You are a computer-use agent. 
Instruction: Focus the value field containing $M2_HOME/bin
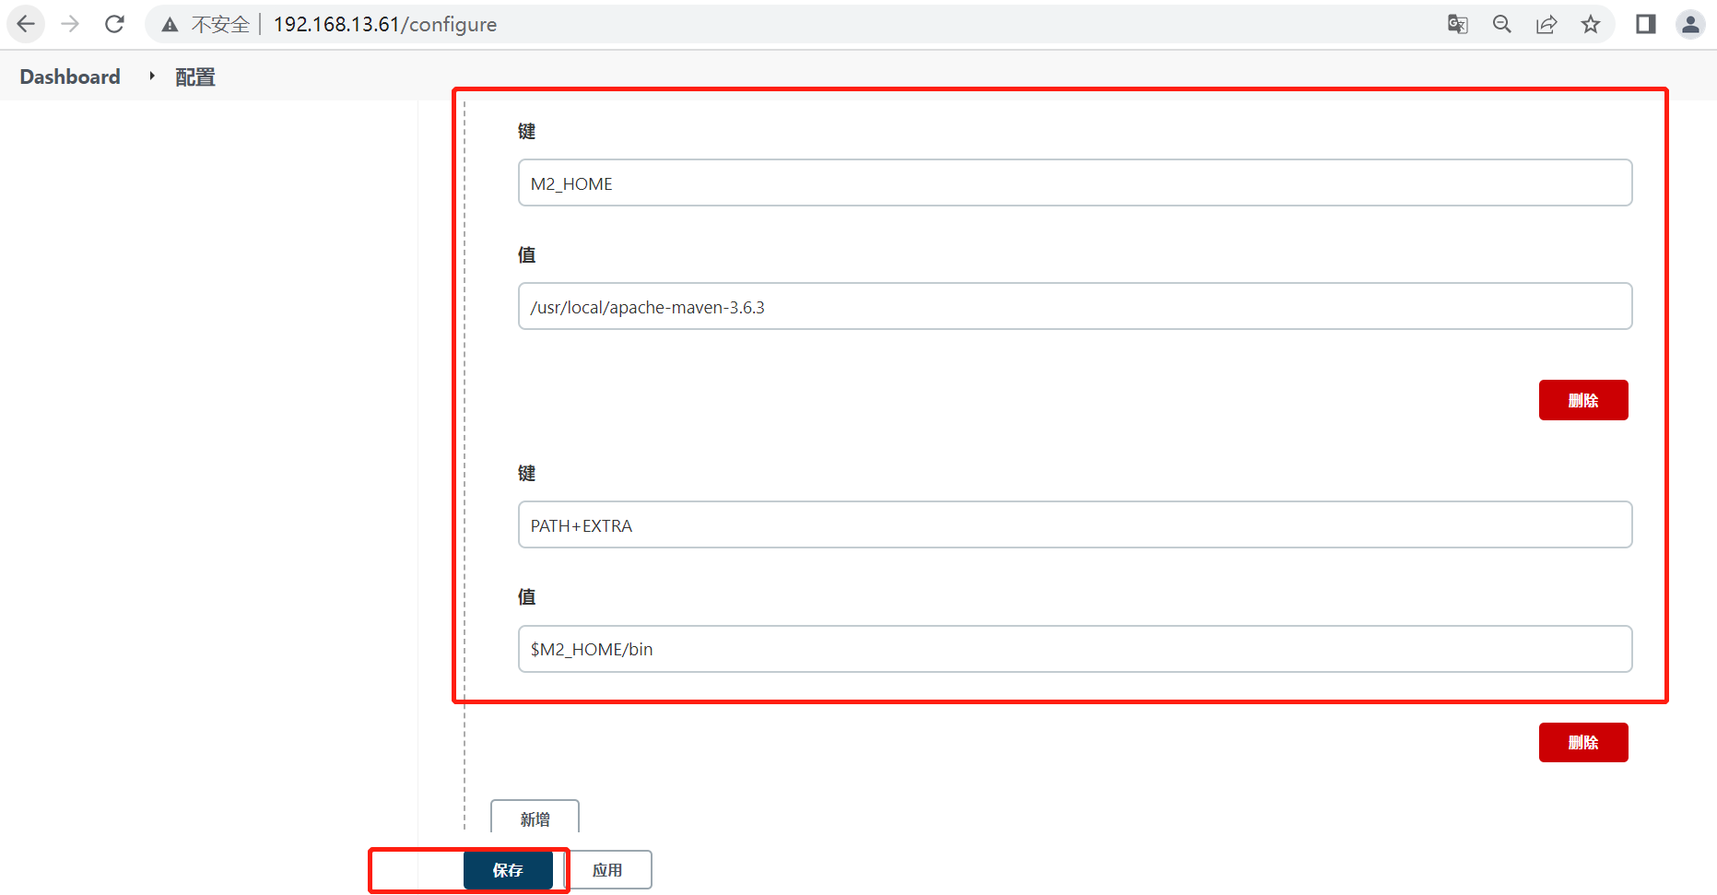(x=1075, y=649)
